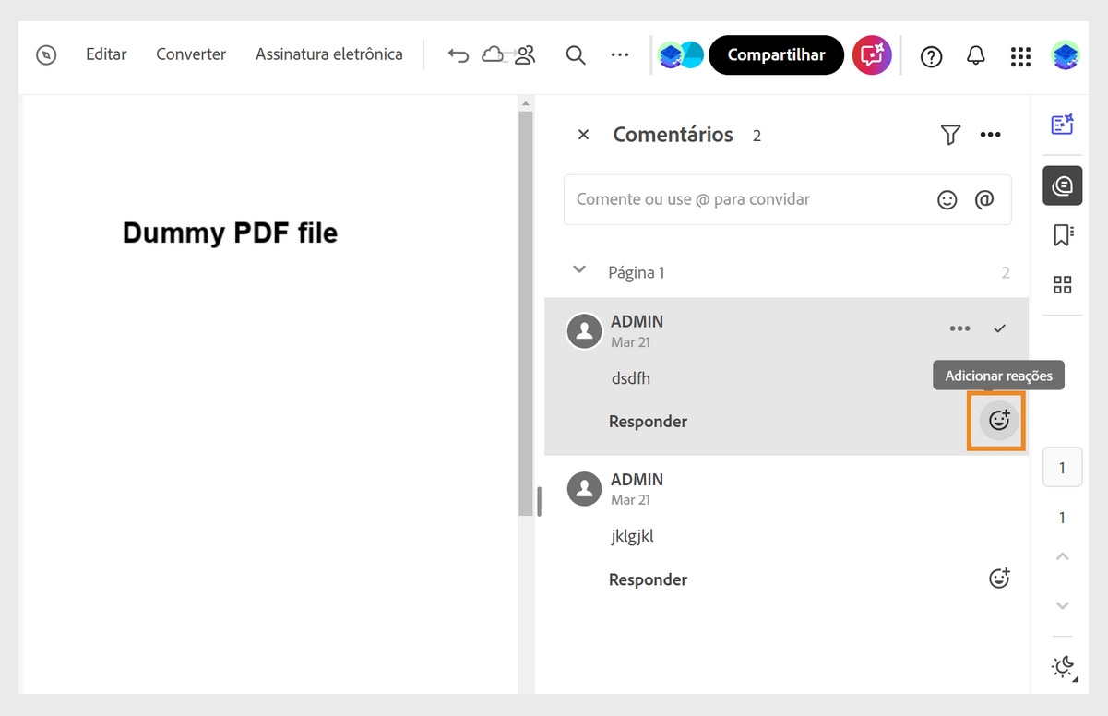Click the Compartilhar button
This screenshot has height=716, width=1108.
[776, 55]
